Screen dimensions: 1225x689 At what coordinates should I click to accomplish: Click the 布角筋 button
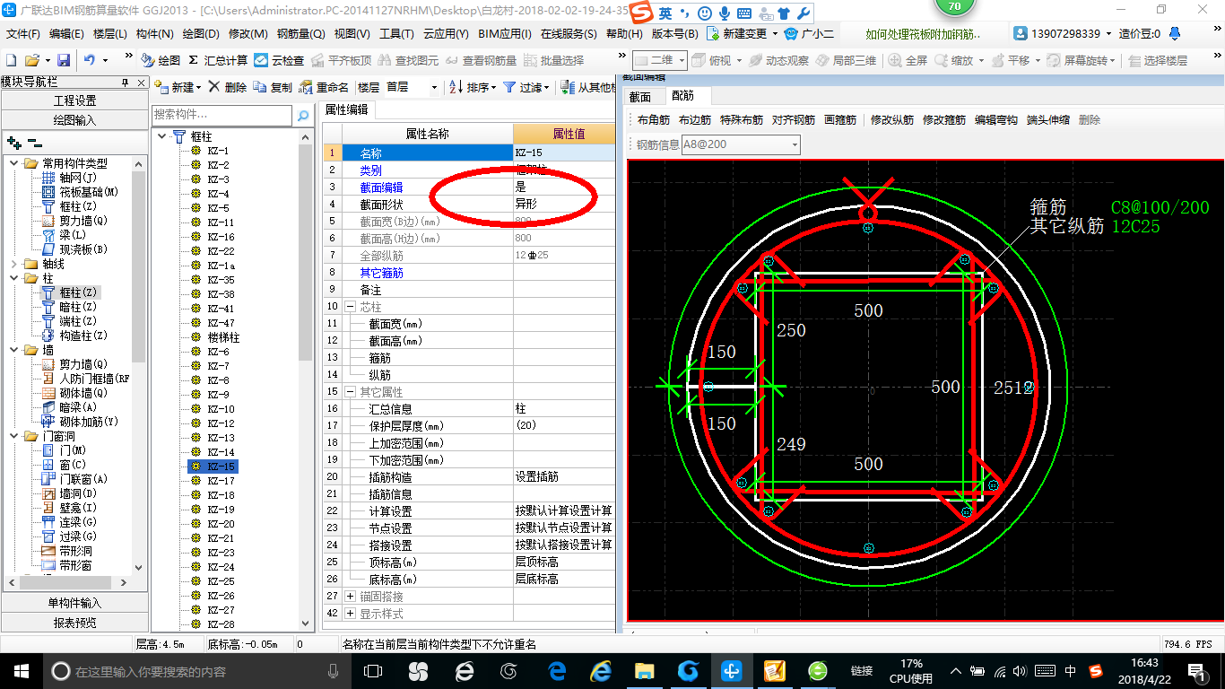tap(653, 119)
